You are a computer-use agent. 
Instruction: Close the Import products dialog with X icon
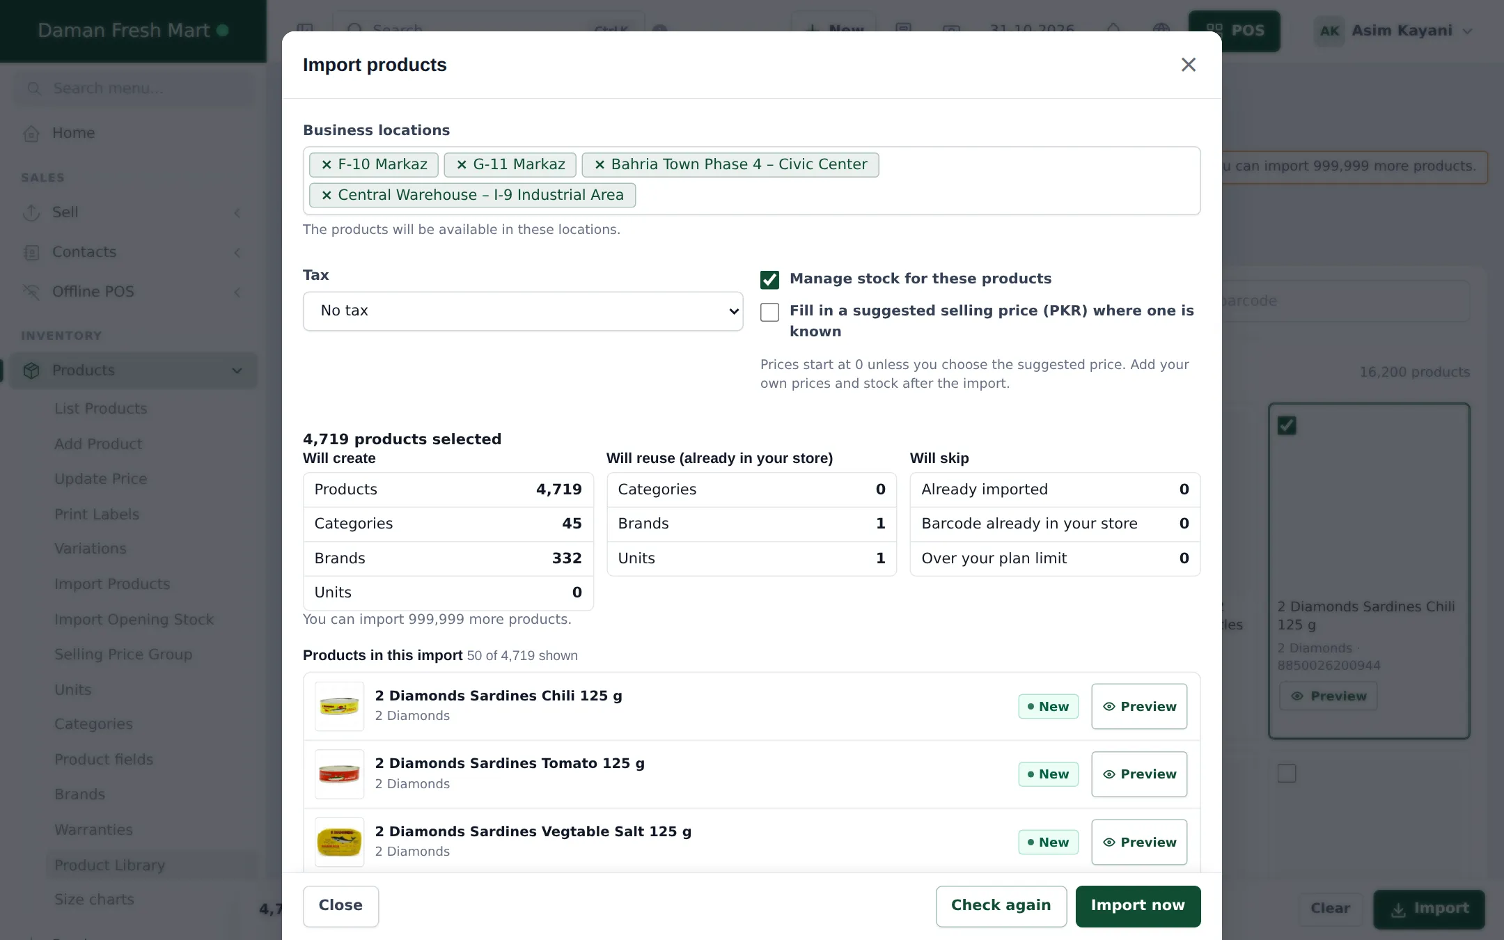[x=1188, y=65]
